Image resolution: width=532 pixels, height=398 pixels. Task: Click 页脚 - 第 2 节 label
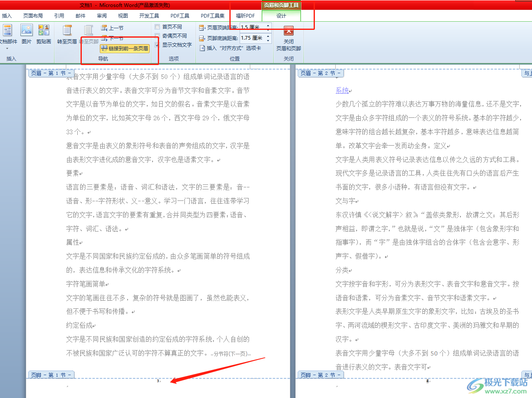click(321, 375)
